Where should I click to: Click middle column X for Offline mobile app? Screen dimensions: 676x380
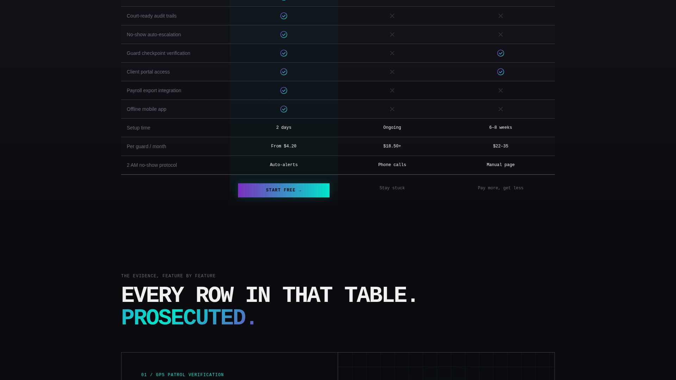(x=392, y=109)
